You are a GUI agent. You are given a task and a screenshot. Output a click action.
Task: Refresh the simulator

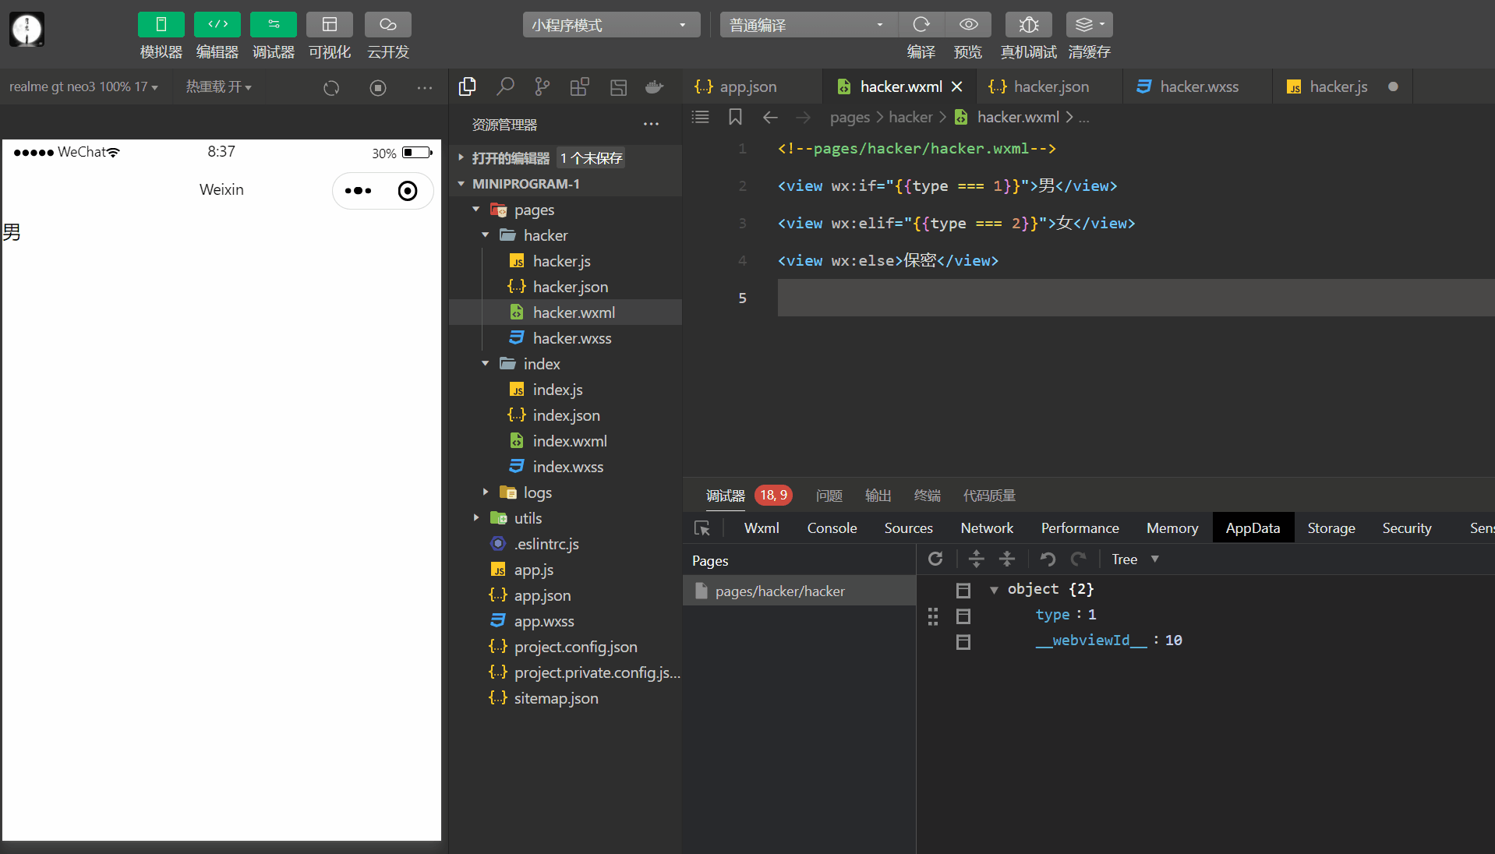point(331,88)
